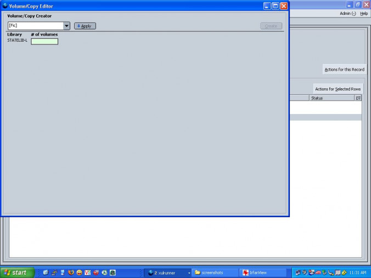Screen dimensions: 371x278
Task: Open the network computers quick launch icon
Action: click(x=54, y=273)
